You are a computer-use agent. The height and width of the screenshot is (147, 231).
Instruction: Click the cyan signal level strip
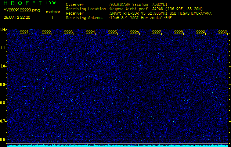118,146
